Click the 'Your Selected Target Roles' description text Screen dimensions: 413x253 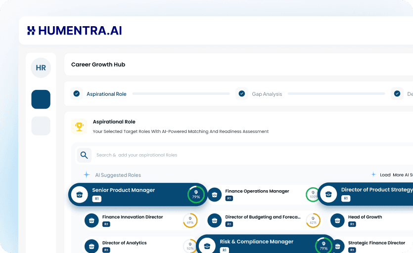(x=181, y=131)
